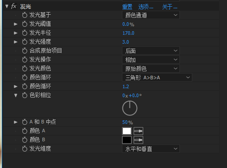Open the 发光操作 dropdown (相加)
Image resolution: width=227 pixels, height=168 pixels.
pos(151,60)
